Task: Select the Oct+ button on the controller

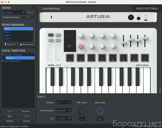Action: [58, 40]
